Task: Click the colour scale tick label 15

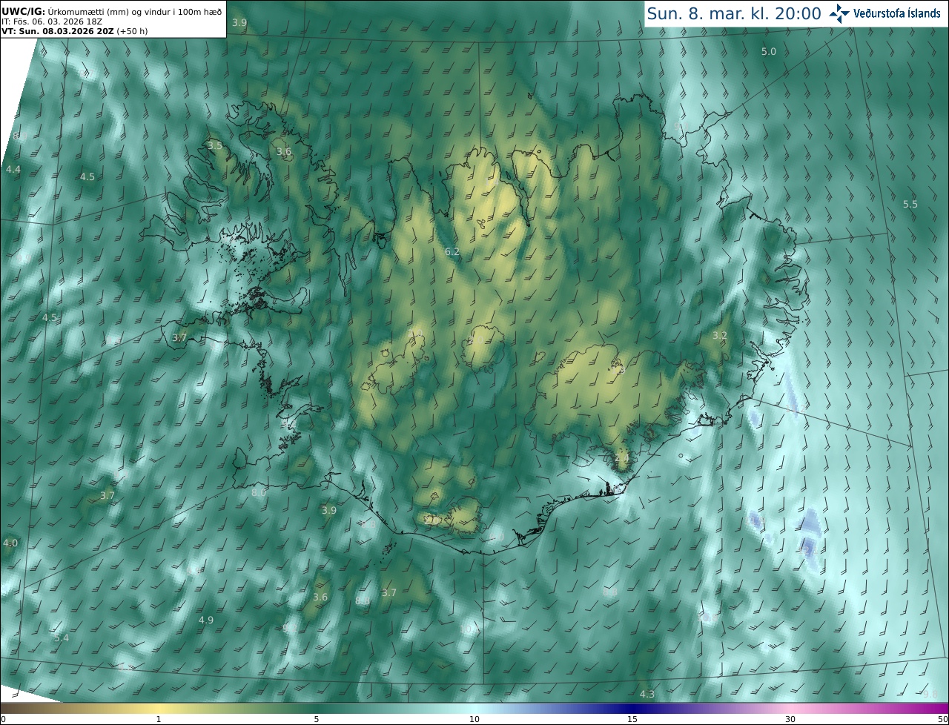Action: (632, 719)
